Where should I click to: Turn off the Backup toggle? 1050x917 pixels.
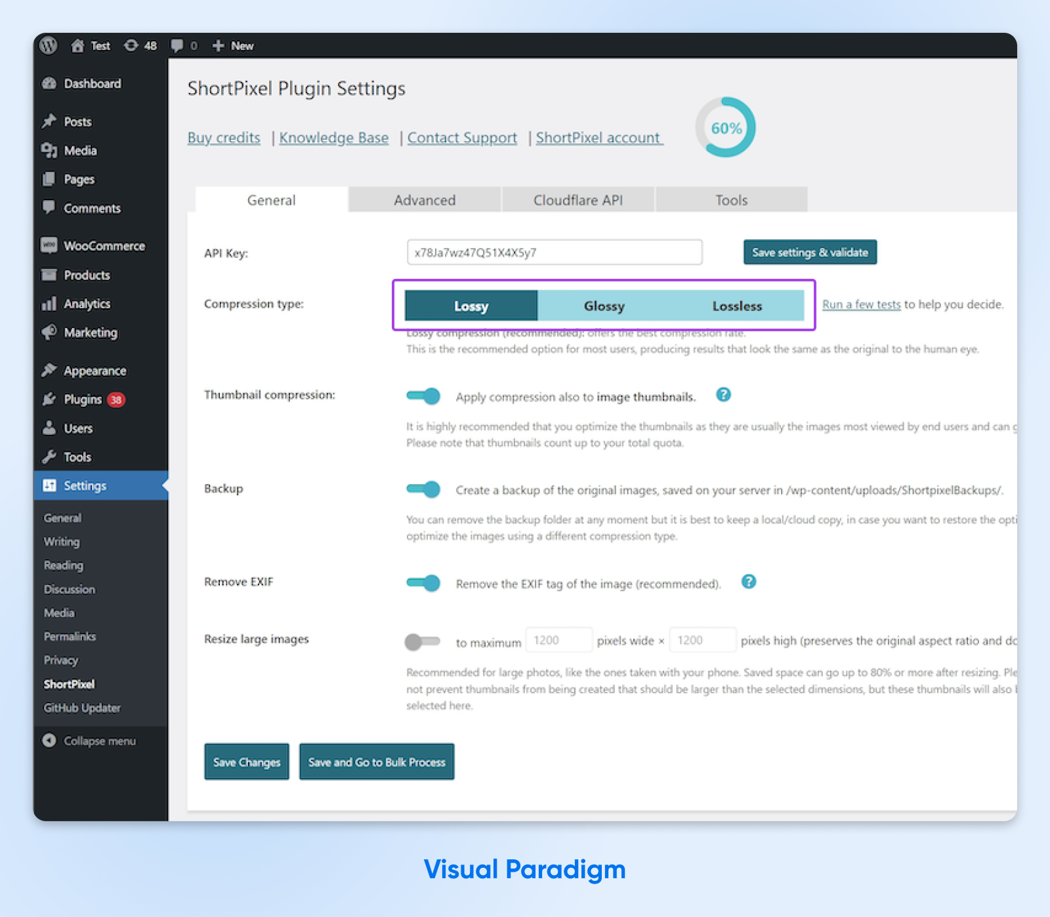tap(423, 489)
